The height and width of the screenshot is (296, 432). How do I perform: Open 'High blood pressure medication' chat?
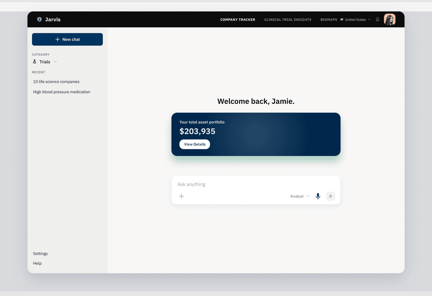point(62,92)
